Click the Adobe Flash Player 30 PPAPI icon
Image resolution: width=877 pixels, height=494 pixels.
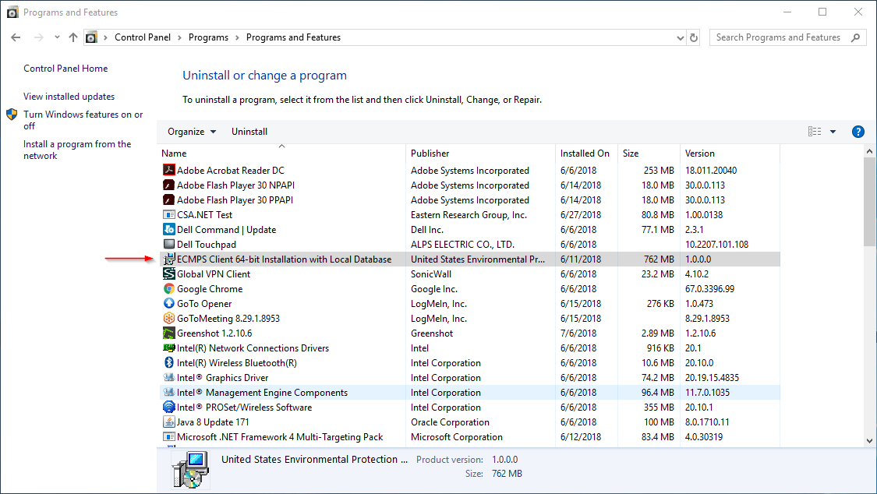169,199
